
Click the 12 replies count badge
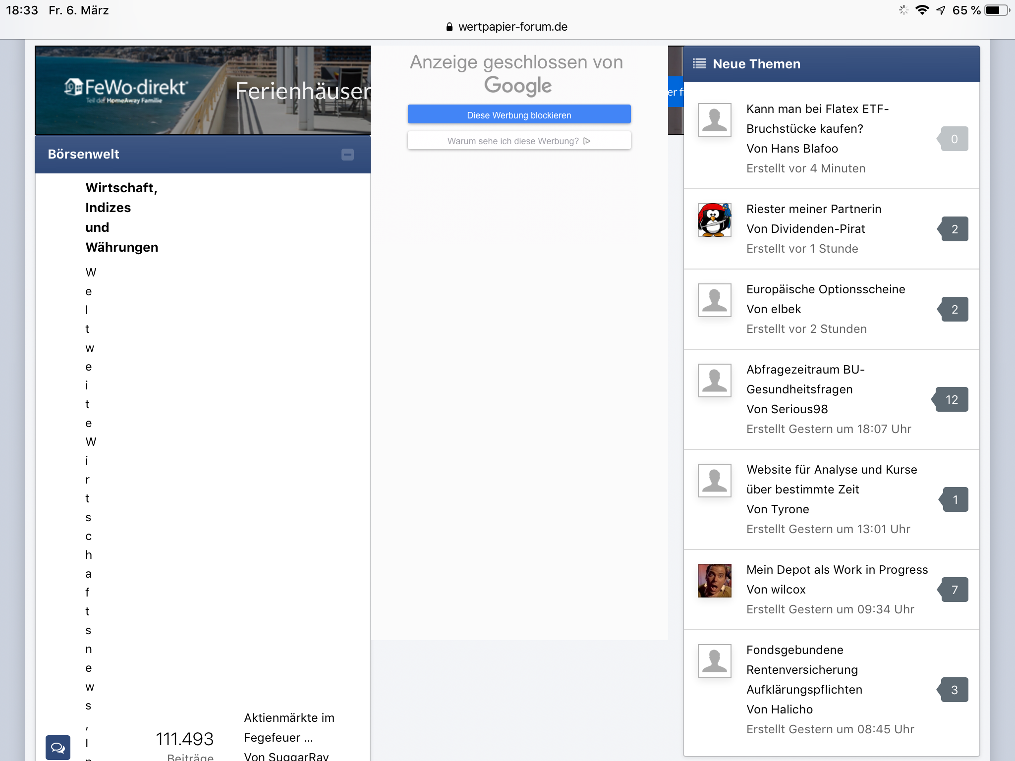tap(951, 399)
